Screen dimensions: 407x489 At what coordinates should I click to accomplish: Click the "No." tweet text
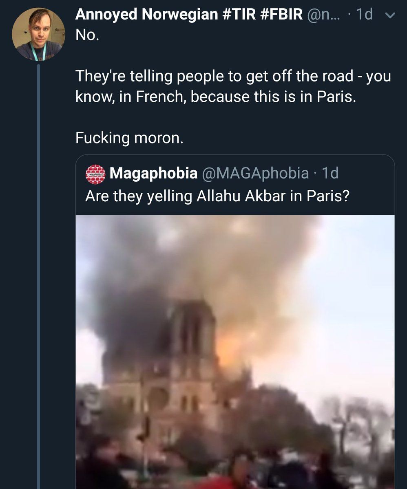click(87, 35)
